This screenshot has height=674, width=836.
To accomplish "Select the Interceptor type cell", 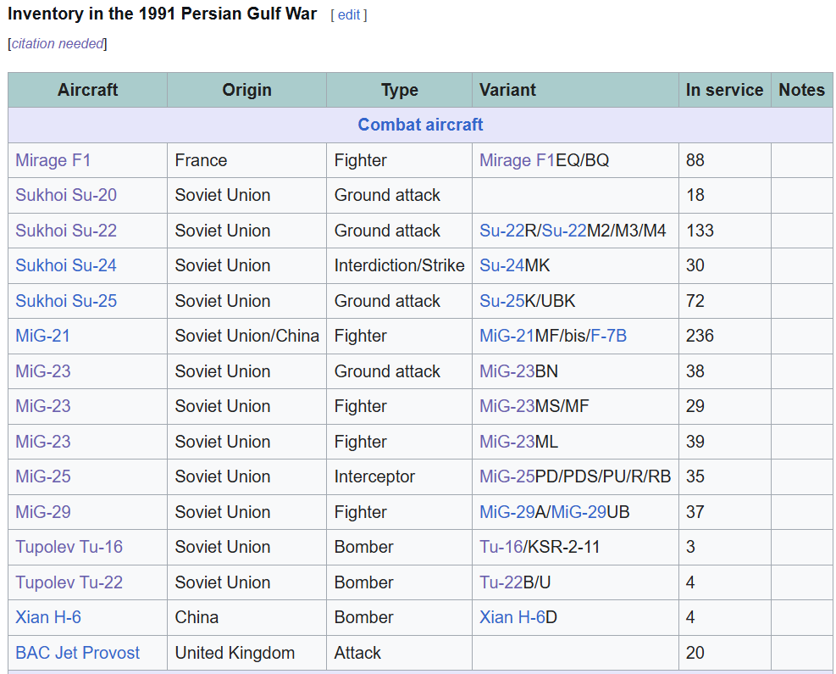I will click(x=399, y=476).
